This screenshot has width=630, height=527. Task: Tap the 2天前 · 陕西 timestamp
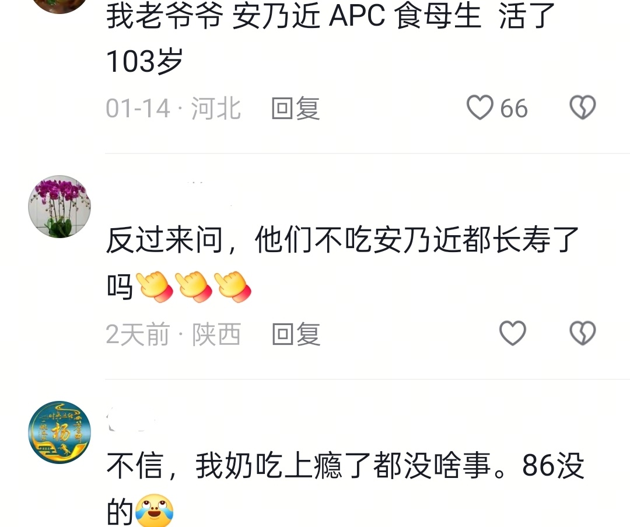tap(173, 334)
